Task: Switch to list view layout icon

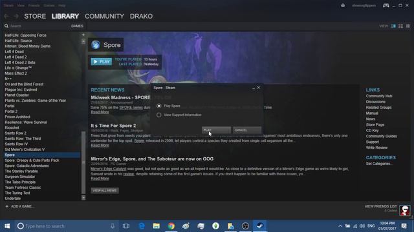Action: click(x=401, y=26)
